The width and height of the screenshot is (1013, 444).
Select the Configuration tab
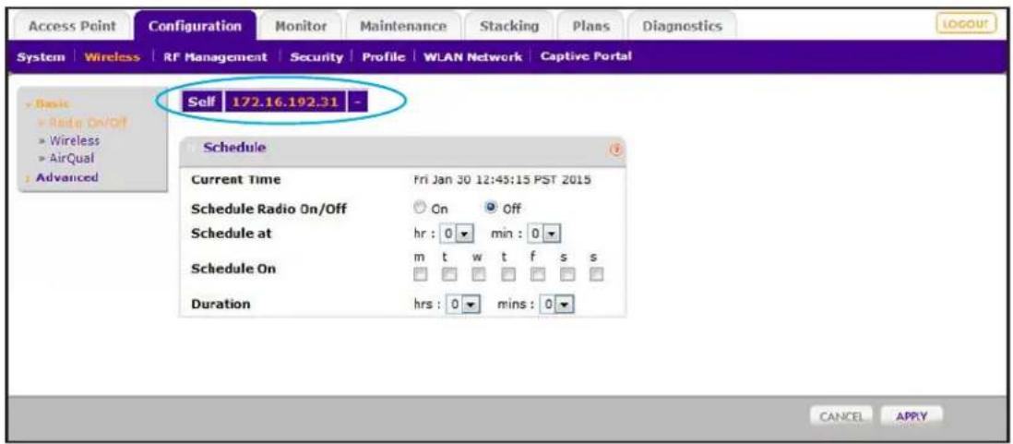195,27
